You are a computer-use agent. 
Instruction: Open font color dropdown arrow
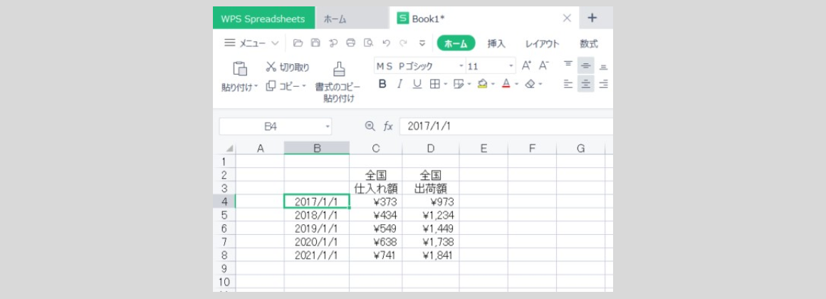point(517,84)
